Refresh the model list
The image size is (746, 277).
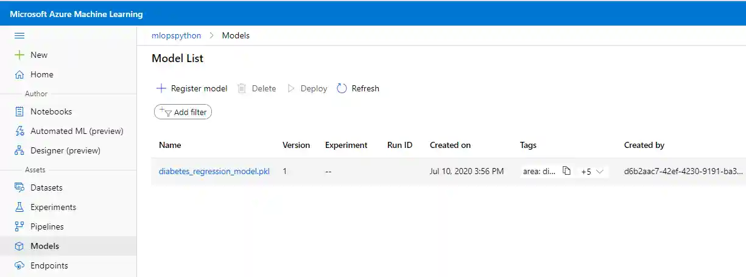358,88
